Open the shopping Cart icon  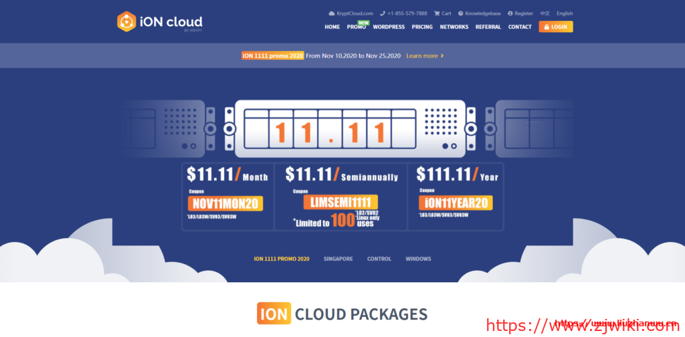(x=437, y=13)
